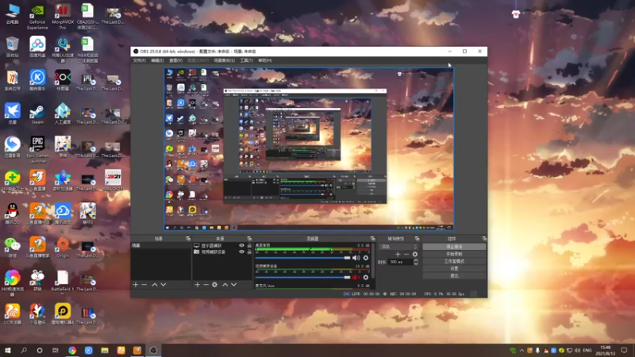Select the scene entry in the Scenes list
Viewport: 635px width, 357px height.
tap(160, 246)
